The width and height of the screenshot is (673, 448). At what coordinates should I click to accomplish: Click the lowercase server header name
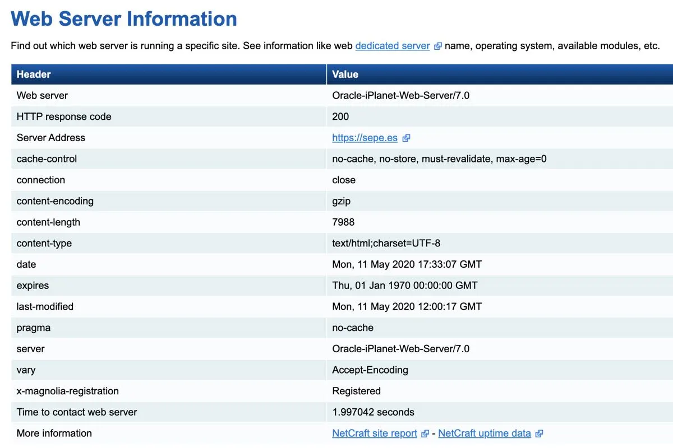point(30,349)
